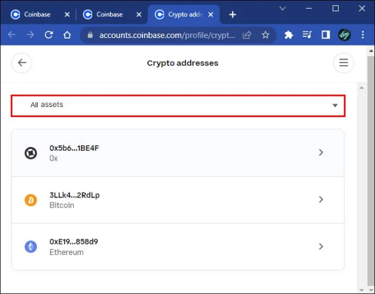View site info via the lock icon
Viewport: 375px width, 294px height.
[90, 35]
